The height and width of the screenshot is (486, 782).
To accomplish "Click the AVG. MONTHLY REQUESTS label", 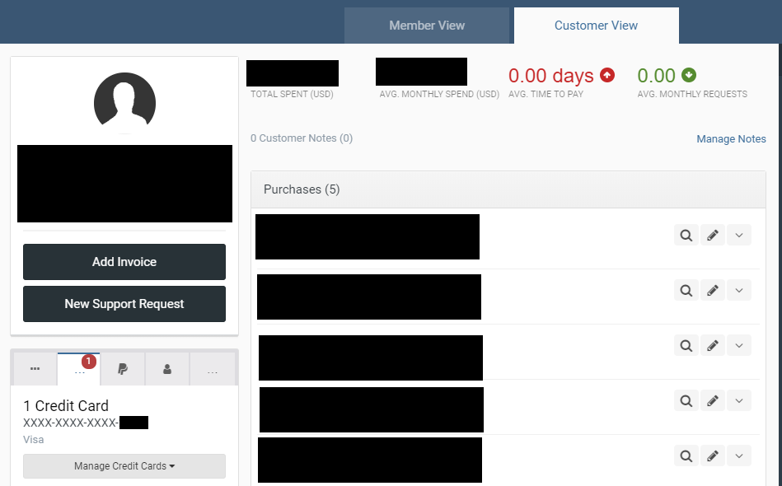I will coord(692,94).
